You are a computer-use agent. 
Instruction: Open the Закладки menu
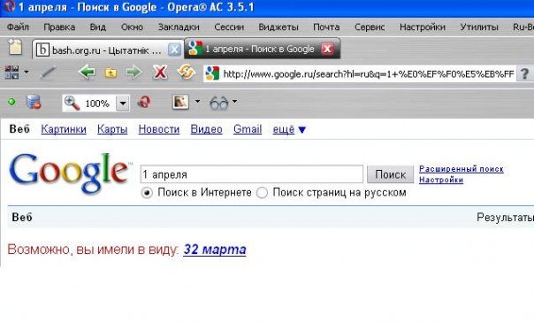[x=179, y=27]
